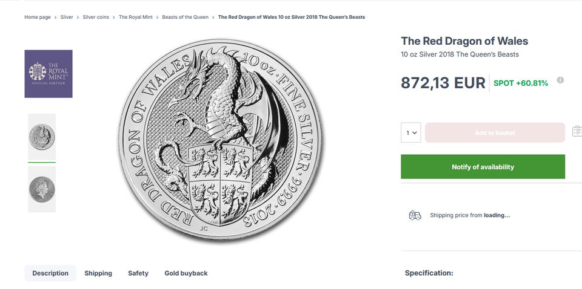Viewport: 582px width, 289px height.
Task: Click the Royal Mint official partner logo
Action: click(x=48, y=74)
